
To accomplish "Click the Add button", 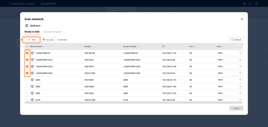I will click(x=32, y=39).
